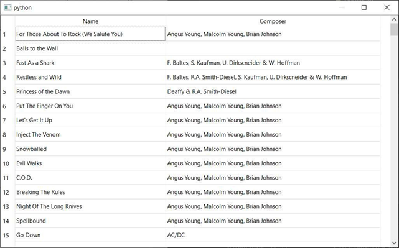Image resolution: width=399 pixels, height=248 pixels.
Task: Select composer cell in the Snowballed row
Action: point(273,149)
